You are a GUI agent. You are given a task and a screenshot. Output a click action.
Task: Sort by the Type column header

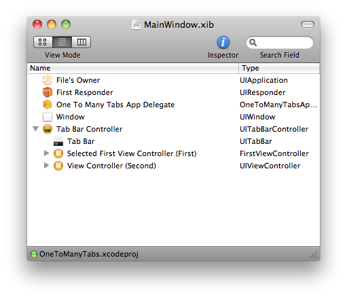pyautogui.click(x=279, y=68)
